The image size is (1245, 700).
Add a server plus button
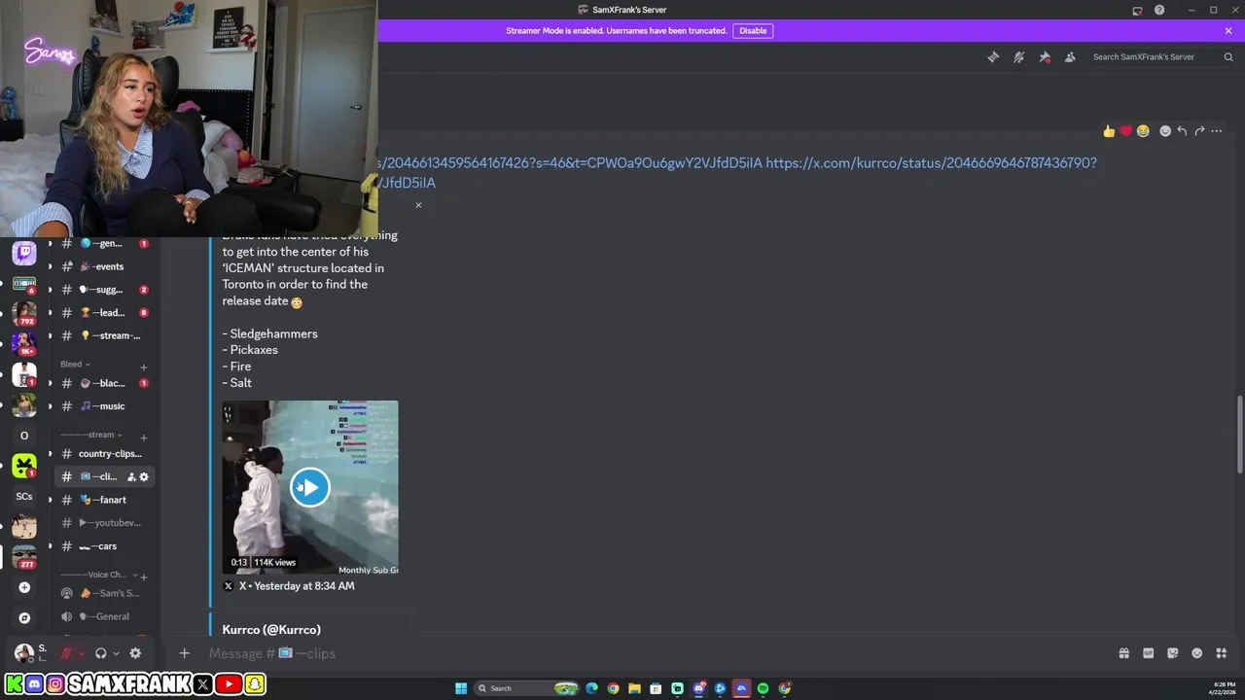coord(24,587)
